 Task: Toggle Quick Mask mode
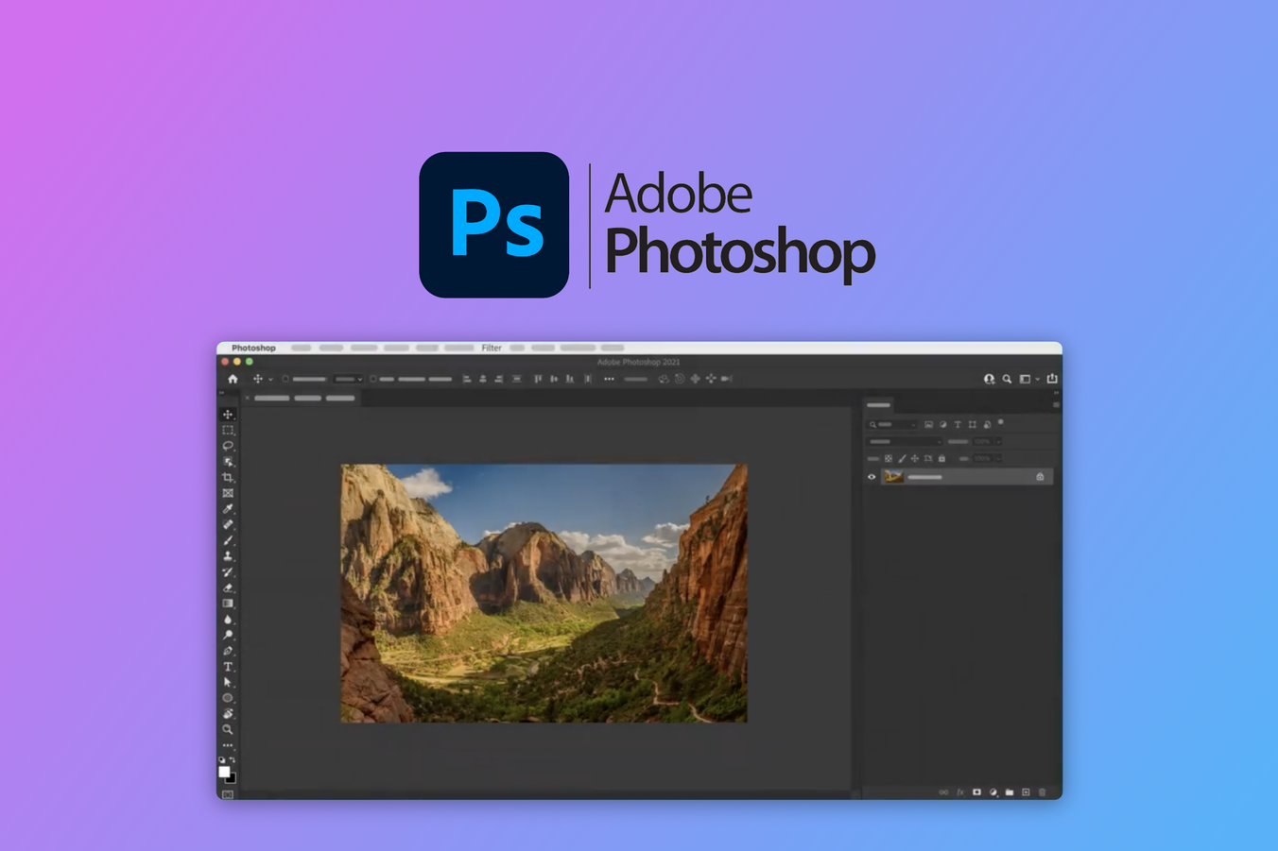coord(228,794)
